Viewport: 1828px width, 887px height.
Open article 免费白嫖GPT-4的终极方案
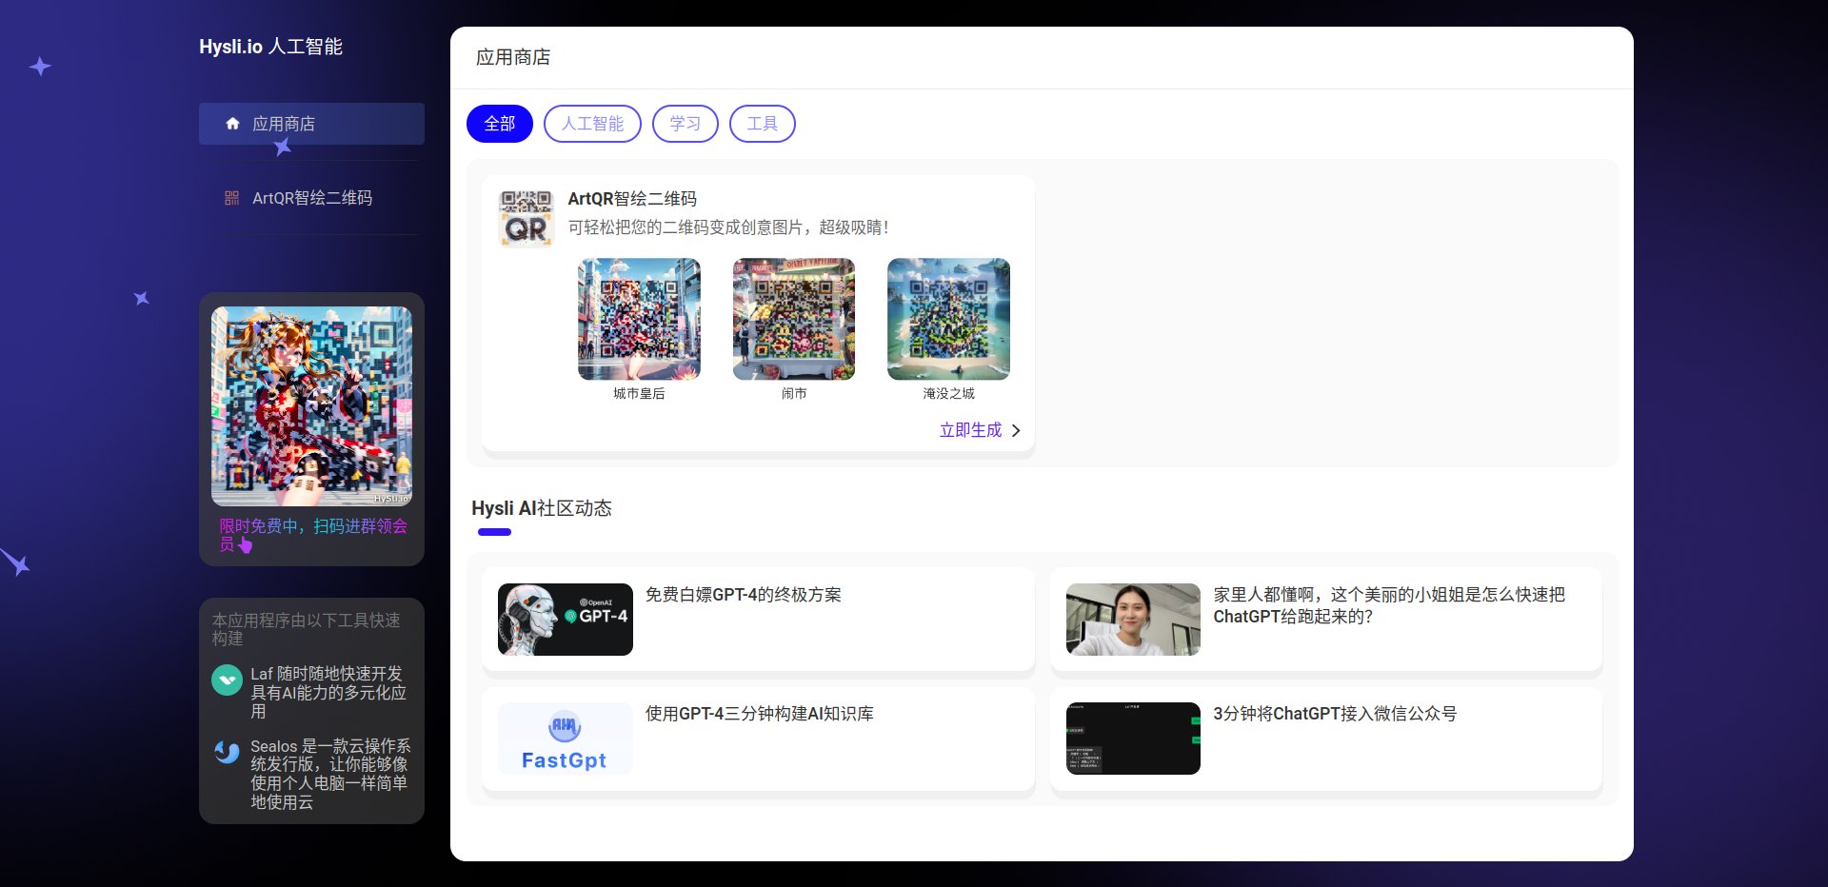click(744, 595)
